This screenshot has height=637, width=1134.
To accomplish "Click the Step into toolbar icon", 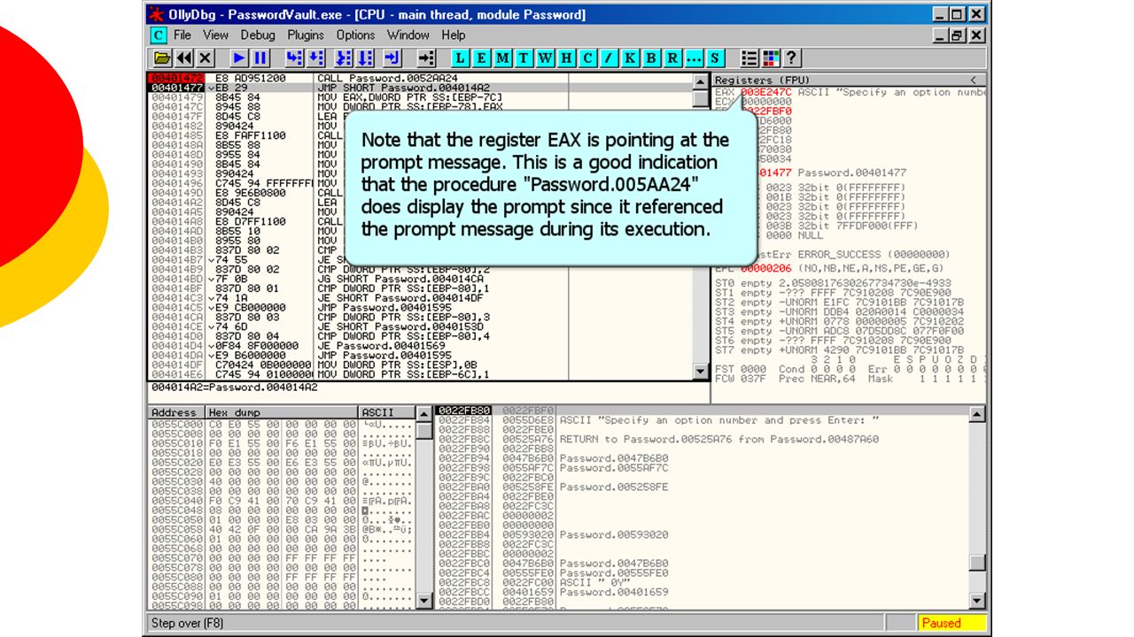I will click(294, 58).
